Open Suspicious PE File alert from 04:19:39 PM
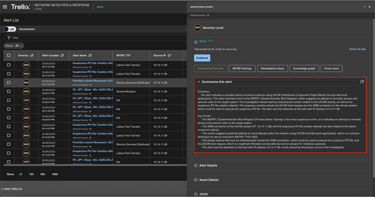This screenshot has width=375, height=197. point(92,125)
